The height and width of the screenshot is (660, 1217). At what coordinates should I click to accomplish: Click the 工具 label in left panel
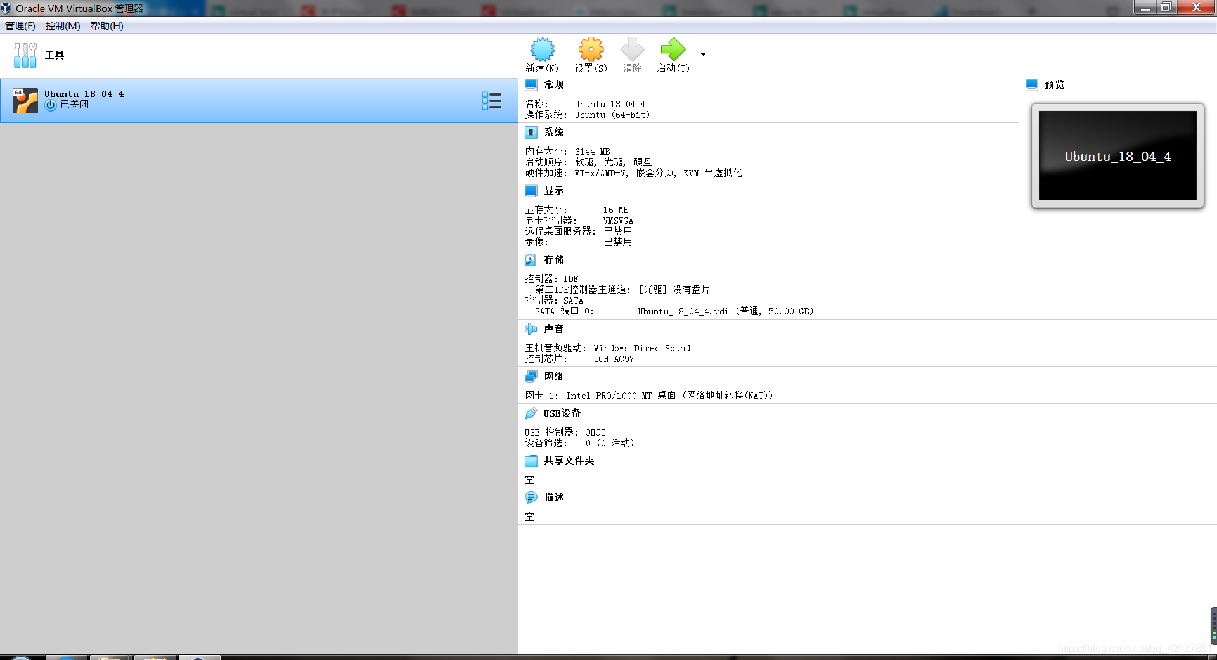pyautogui.click(x=55, y=55)
